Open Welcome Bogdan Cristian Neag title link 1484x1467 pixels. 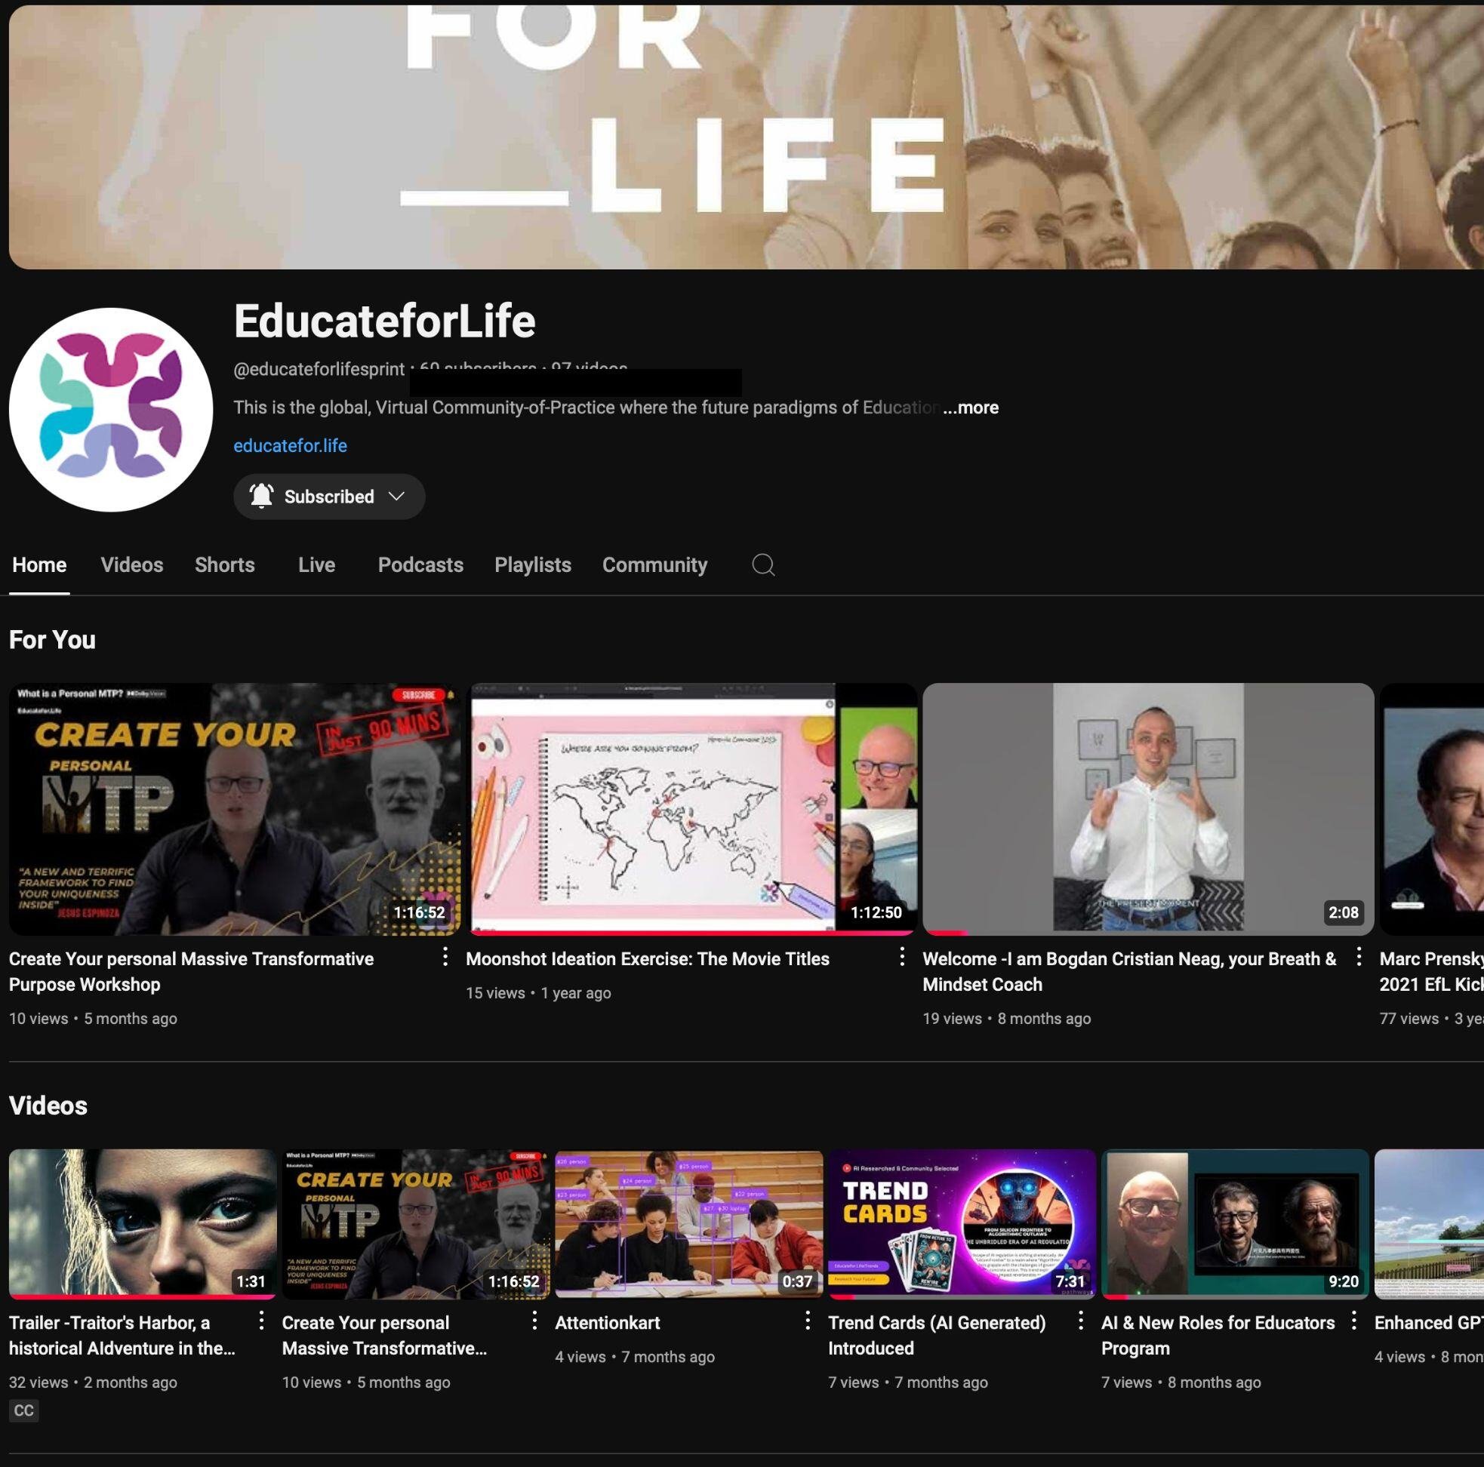(x=1129, y=972)
